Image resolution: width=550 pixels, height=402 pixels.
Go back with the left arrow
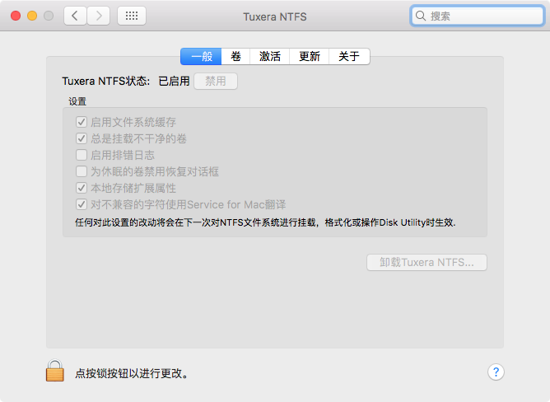tap(75, 16)
